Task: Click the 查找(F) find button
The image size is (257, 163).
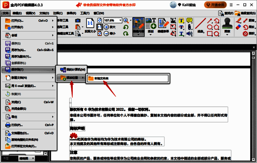Action: 226,13
